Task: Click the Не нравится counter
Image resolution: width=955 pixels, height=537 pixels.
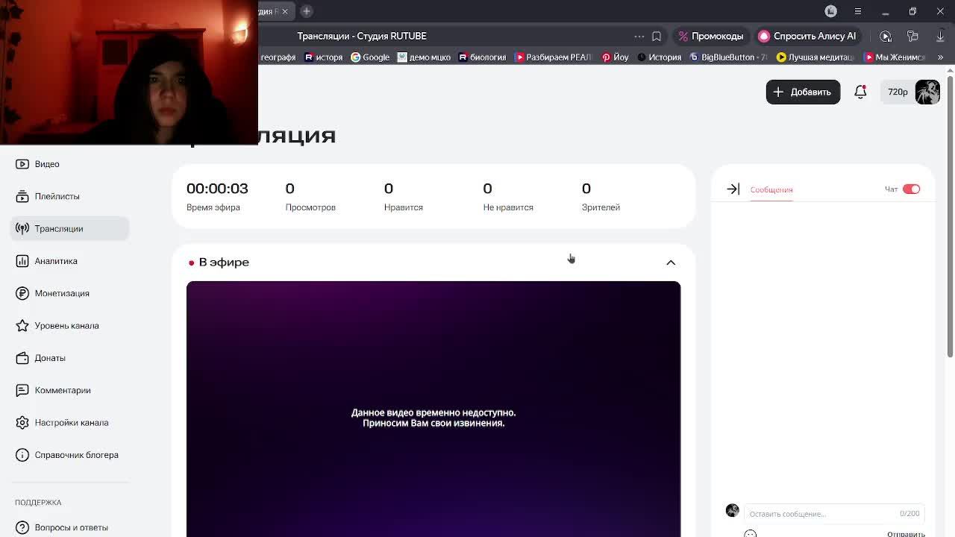Action: click(508, 197)
